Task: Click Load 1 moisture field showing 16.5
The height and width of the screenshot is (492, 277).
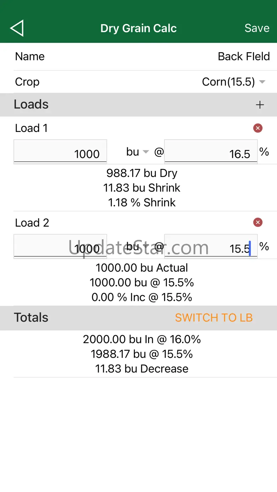Action: pyautogui.click(x=211, y=152)
